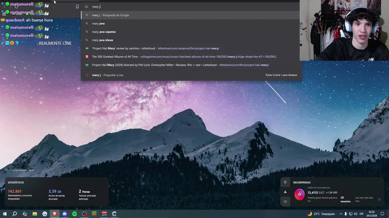389x218 pixels.
Task: Click the magnifier icon next to 'mary jane shoes'
Action: (x=87, y=40)
